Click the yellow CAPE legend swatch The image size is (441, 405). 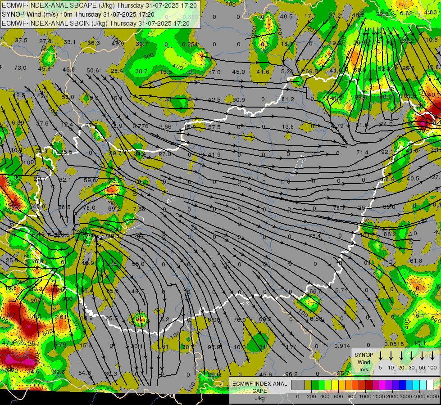pyautogui.click(x=335, y=385)
